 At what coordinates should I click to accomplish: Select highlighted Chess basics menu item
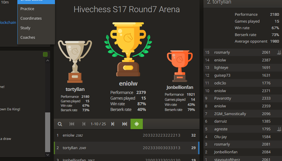(36, 2)
